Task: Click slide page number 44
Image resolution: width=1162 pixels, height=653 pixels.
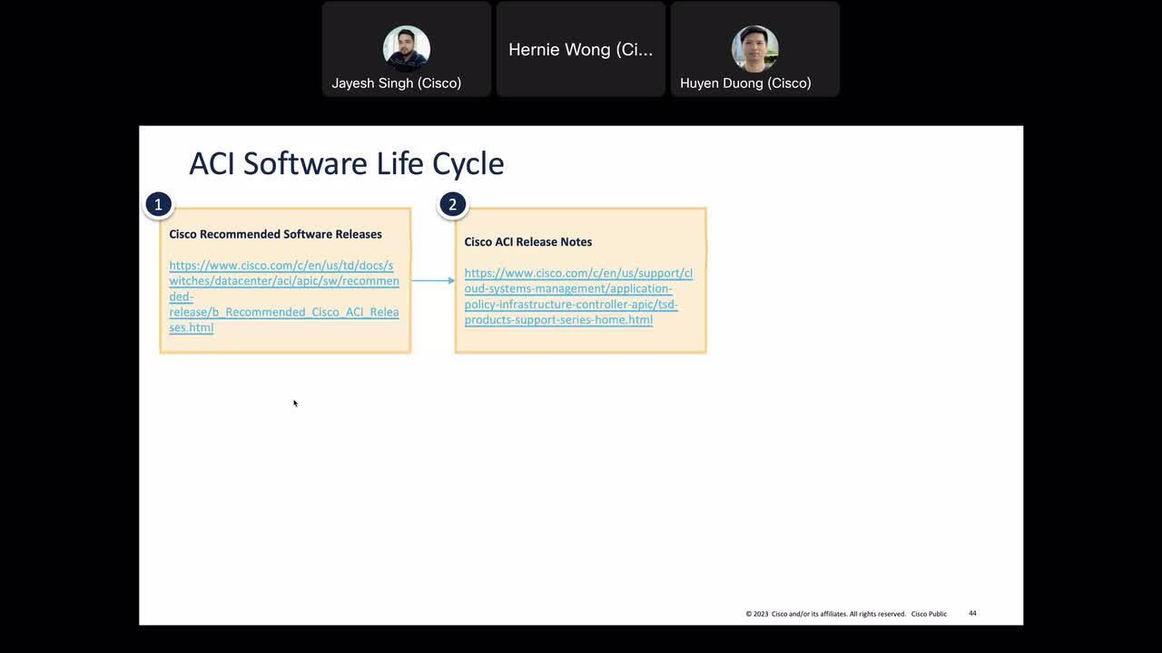Action: tap(972, 613)
